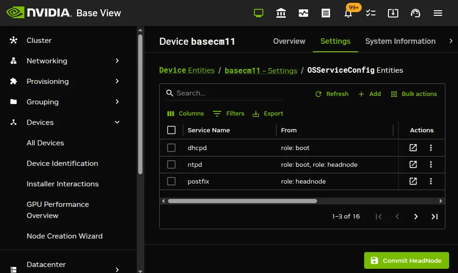
Task: Open the monitoring pulse icon in top bar
Action: pyautogui.click(x=303, y=13)
